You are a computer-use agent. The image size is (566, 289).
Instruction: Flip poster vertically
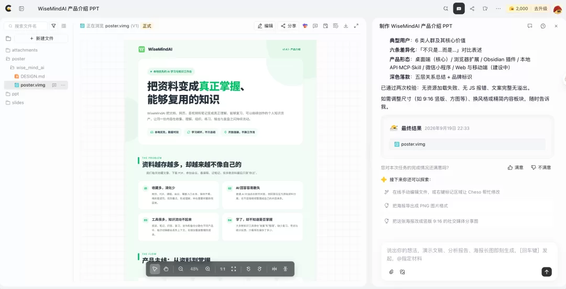285,269
